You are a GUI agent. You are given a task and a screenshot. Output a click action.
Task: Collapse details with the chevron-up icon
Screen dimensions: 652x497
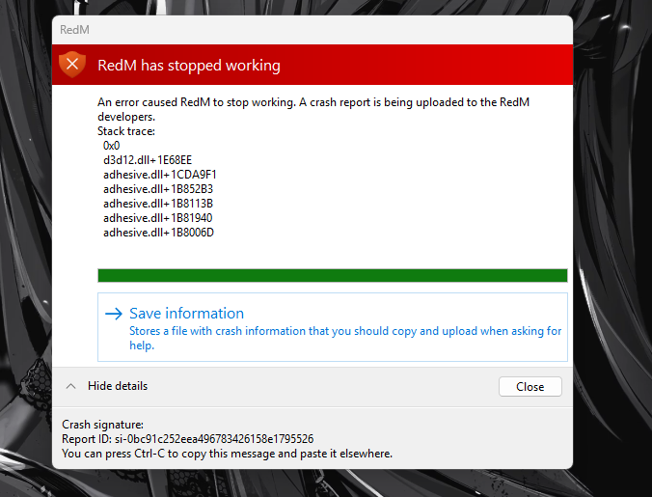pos(71,386)
